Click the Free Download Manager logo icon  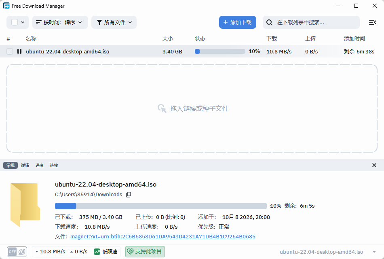coord(6,6)
